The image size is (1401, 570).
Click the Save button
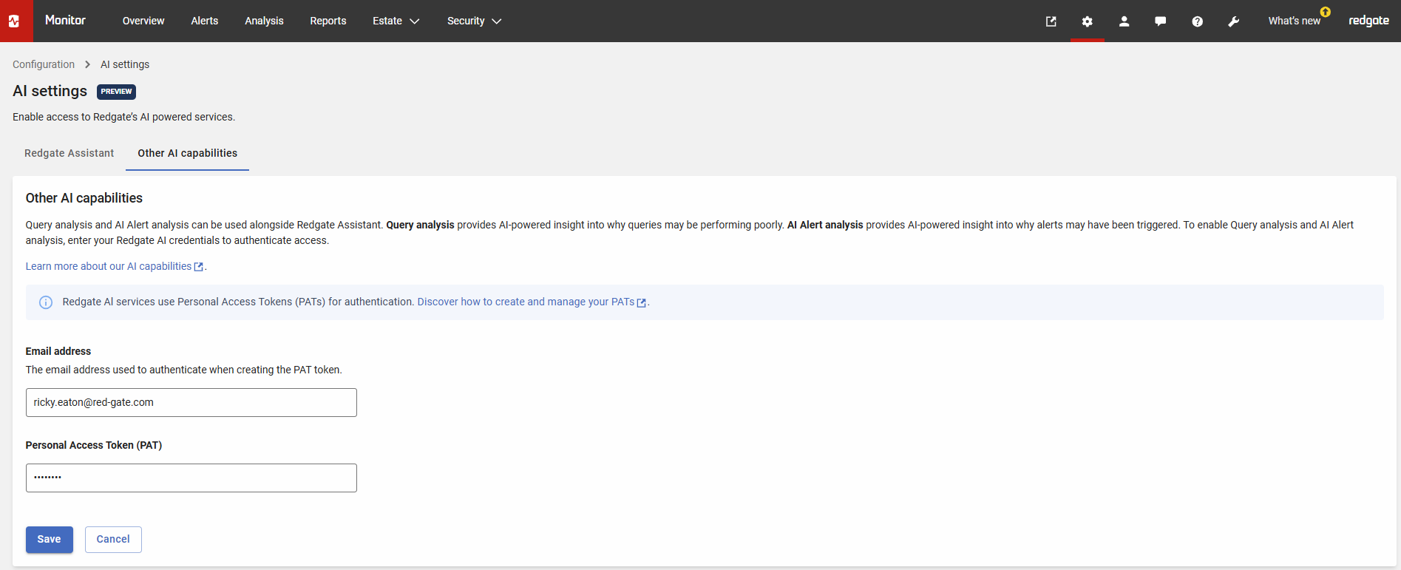50,540
